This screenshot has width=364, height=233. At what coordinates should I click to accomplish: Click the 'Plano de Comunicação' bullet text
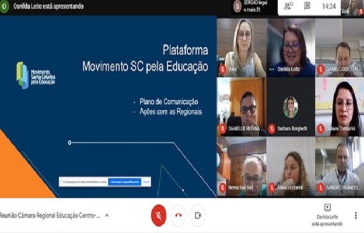click(169, 101)
